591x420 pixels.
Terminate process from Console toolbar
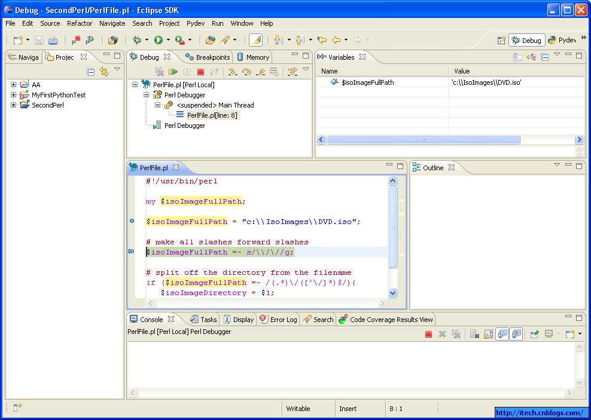428,334
